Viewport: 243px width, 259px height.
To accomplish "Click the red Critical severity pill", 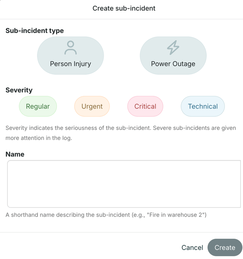I will coord(145,106).
